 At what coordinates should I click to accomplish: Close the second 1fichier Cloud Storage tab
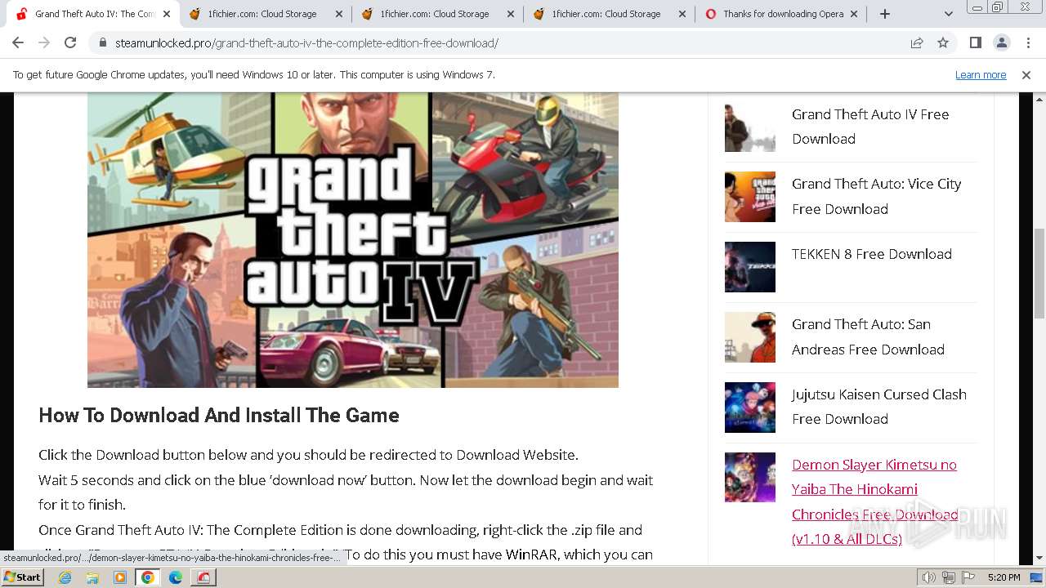[510, 14]
